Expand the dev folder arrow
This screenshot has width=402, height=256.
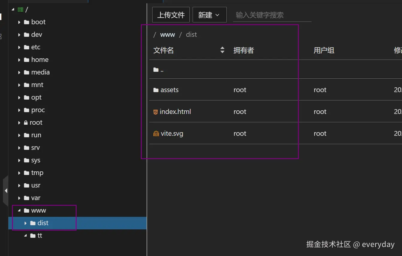click(x=19, y=35)
